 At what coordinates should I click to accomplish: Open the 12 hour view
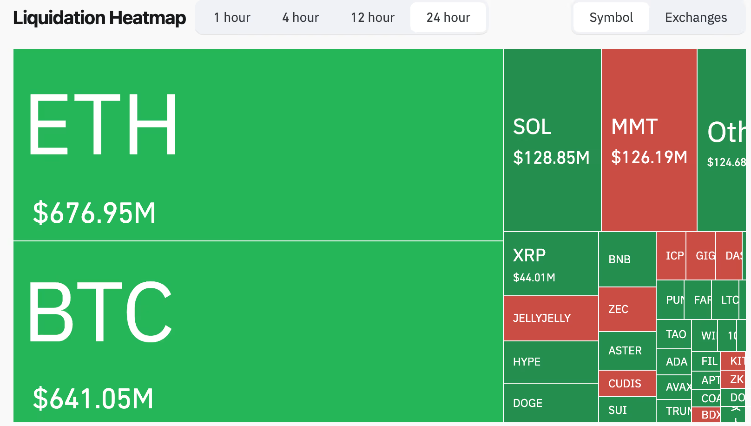click(x=372, y=17)
